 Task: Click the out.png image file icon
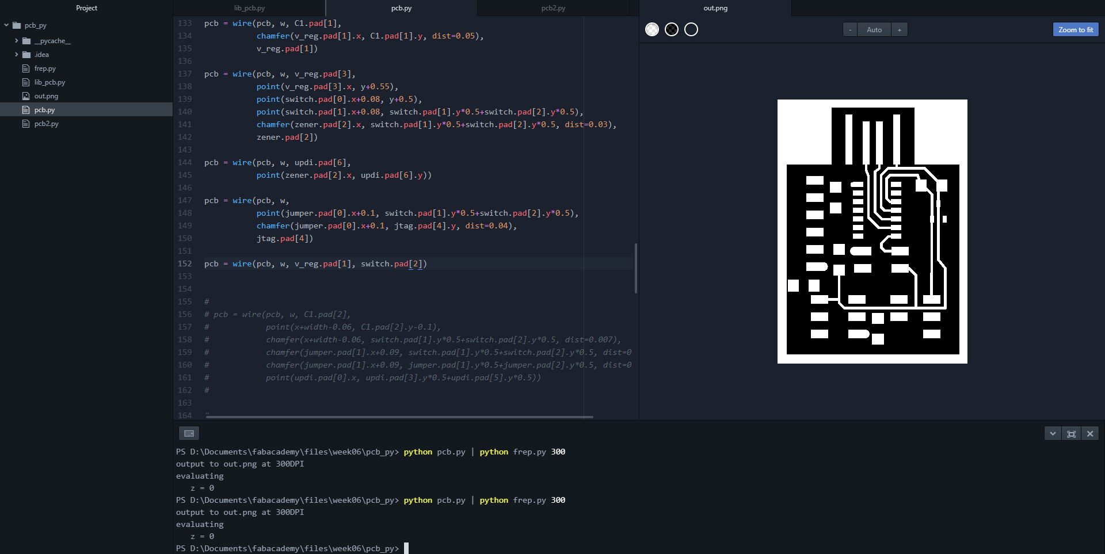(26, 96)
